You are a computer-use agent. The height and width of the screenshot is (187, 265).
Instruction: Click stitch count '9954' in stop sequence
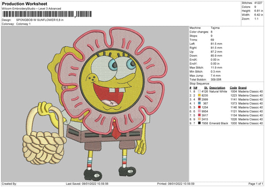204,112
